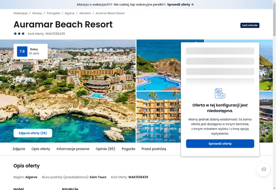Click the vertical page scrollbar
276x190 pixels.
pos(274,95)
